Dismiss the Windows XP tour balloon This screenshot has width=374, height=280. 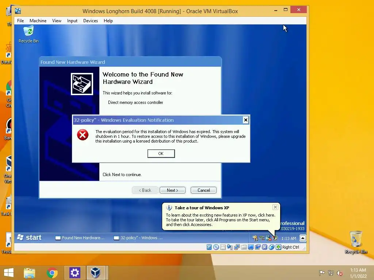tap(275, 207)
